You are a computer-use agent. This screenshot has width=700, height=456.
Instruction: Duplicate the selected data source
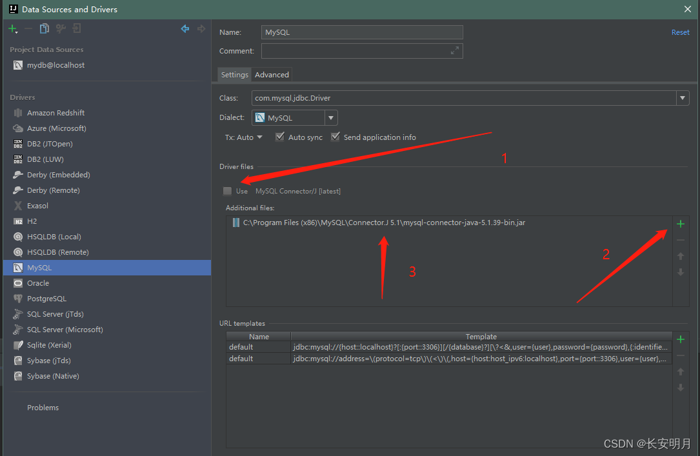[45, 29]
